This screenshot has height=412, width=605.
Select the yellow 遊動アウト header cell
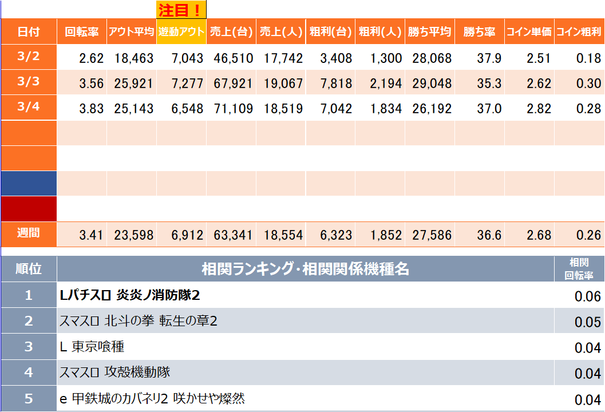pos(181,32)
